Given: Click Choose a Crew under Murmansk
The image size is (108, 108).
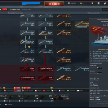Looking at the screenshot, I should coord(82,27).
